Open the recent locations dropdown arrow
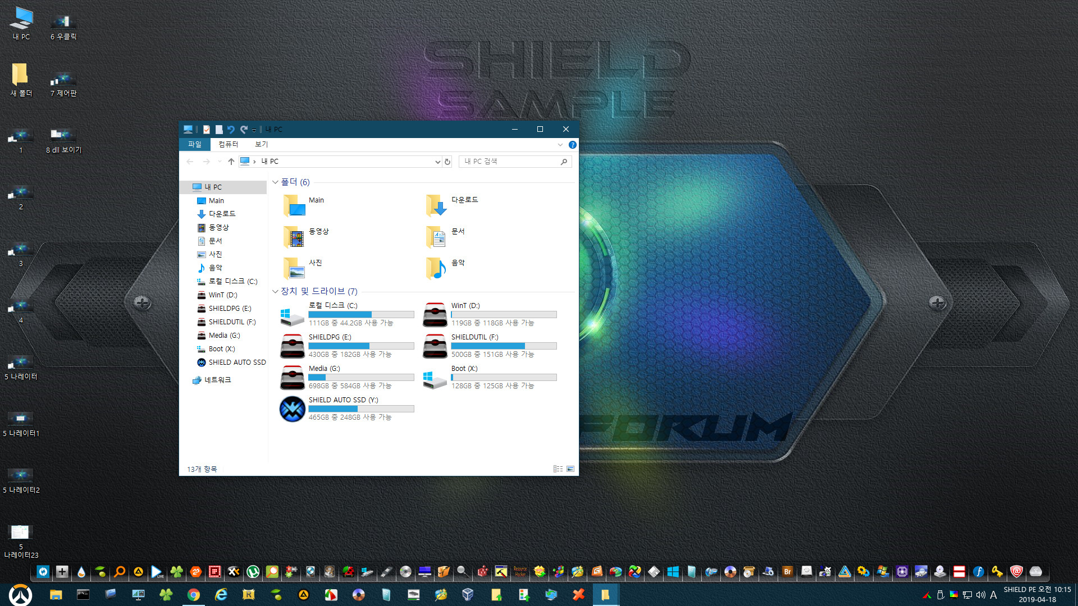Viewport: 1078px width, 606px height. pyautogui.click(x=220, y=162)
